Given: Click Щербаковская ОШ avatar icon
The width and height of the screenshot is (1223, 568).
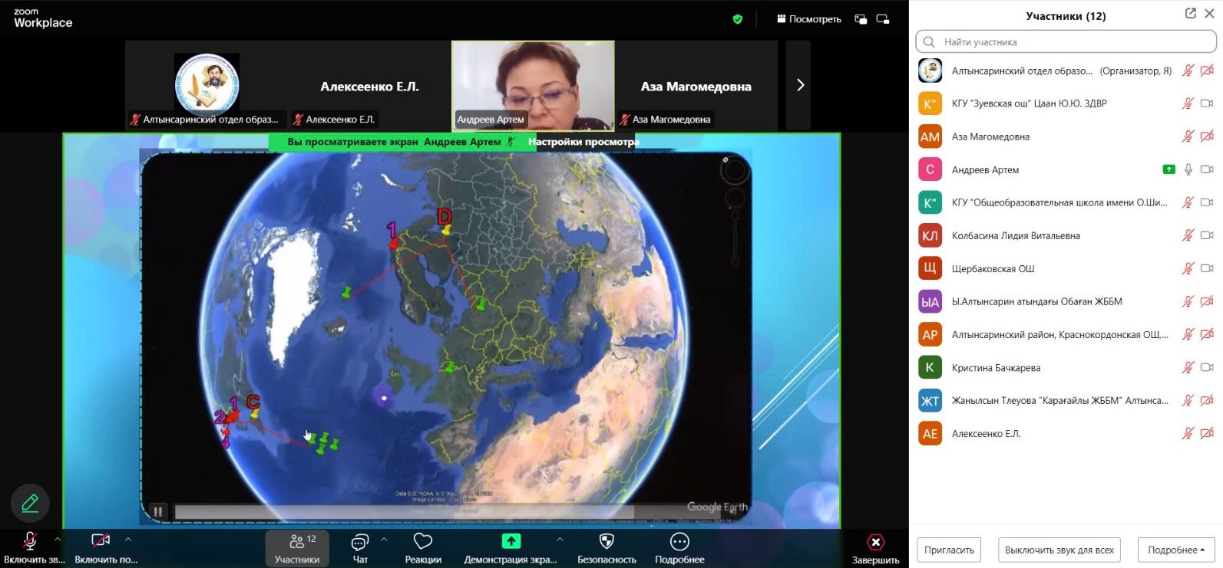Looking at the screenshot, I should [x=930, y=268].
